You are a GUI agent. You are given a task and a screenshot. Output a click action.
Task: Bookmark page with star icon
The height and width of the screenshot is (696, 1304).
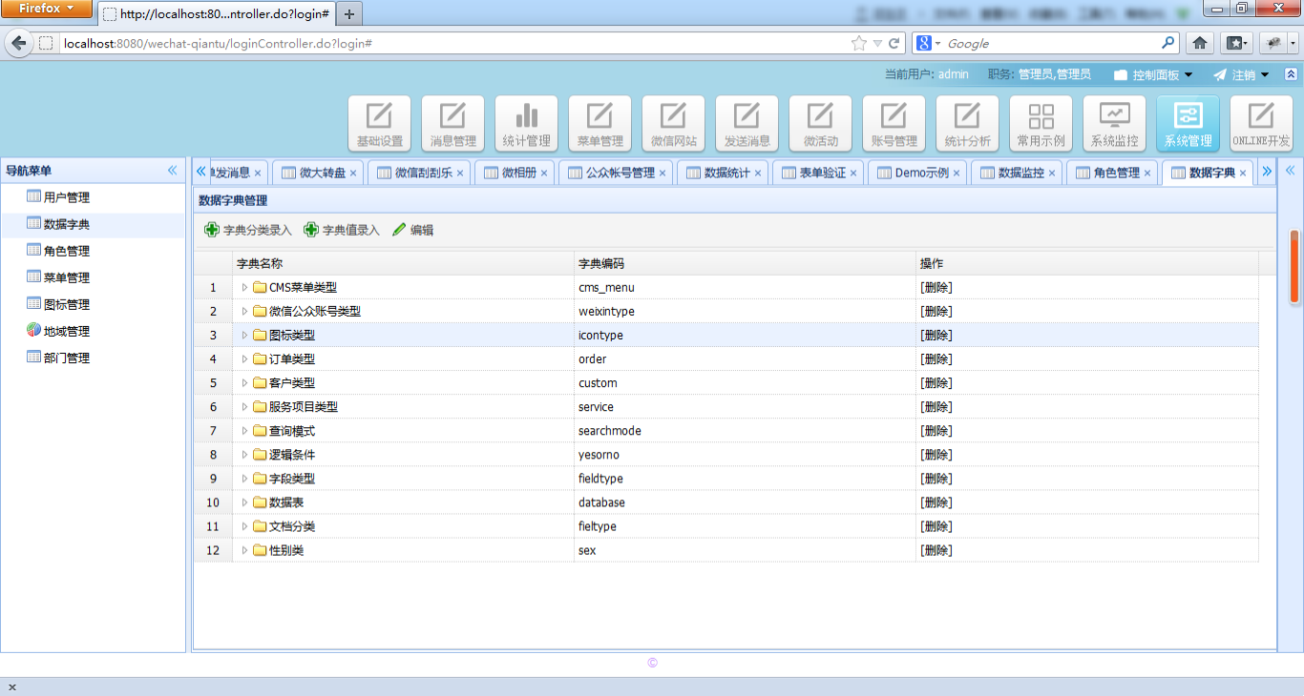(859, 43)
